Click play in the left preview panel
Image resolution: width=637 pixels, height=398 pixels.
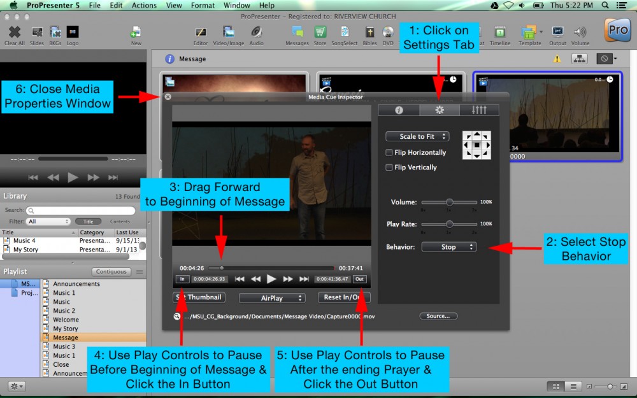click(73, 178)
